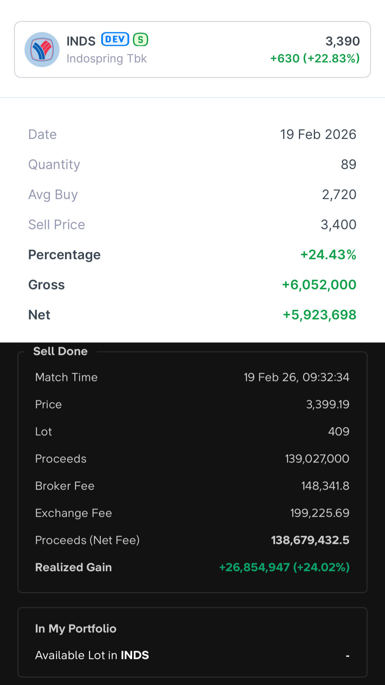
Task: Tap the Sell Price value 3,400
Action: tap(338, 225)
